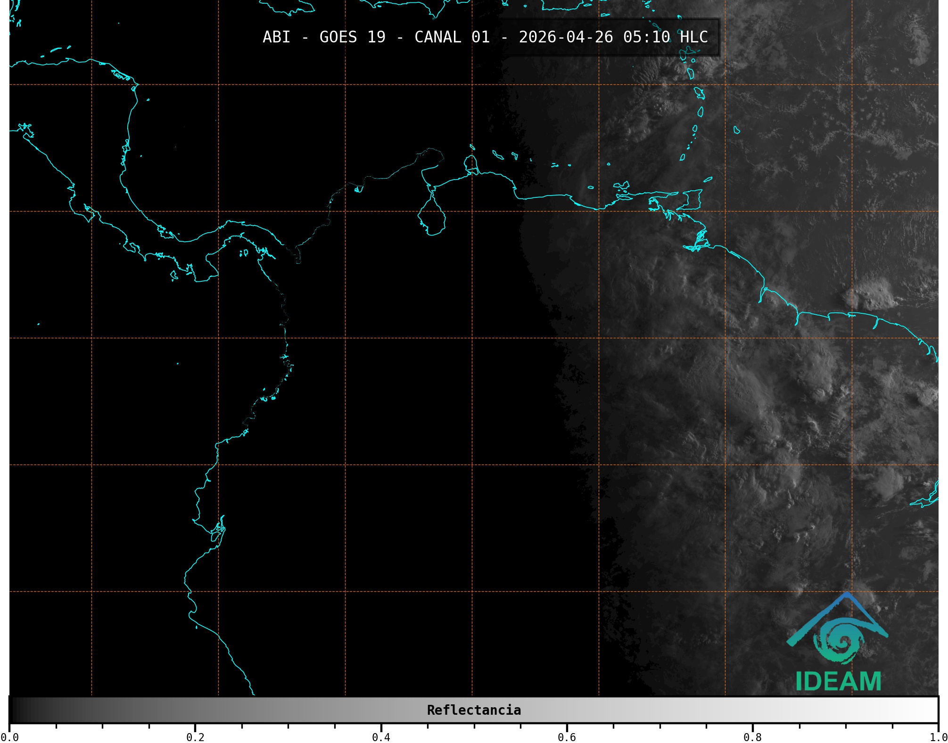Click the blue roof peak of IDEAM logo
948x743 pixels.
(847, 596)
